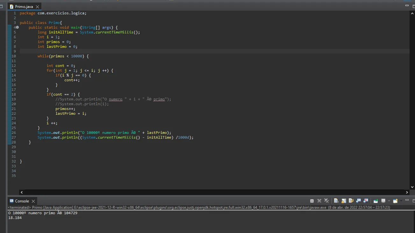Toggle Word Wrap in the Console

[x=351, y=201]
